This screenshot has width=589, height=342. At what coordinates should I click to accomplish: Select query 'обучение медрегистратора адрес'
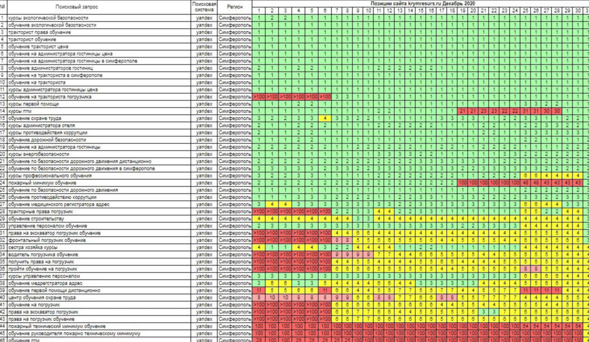pos(45,283)
